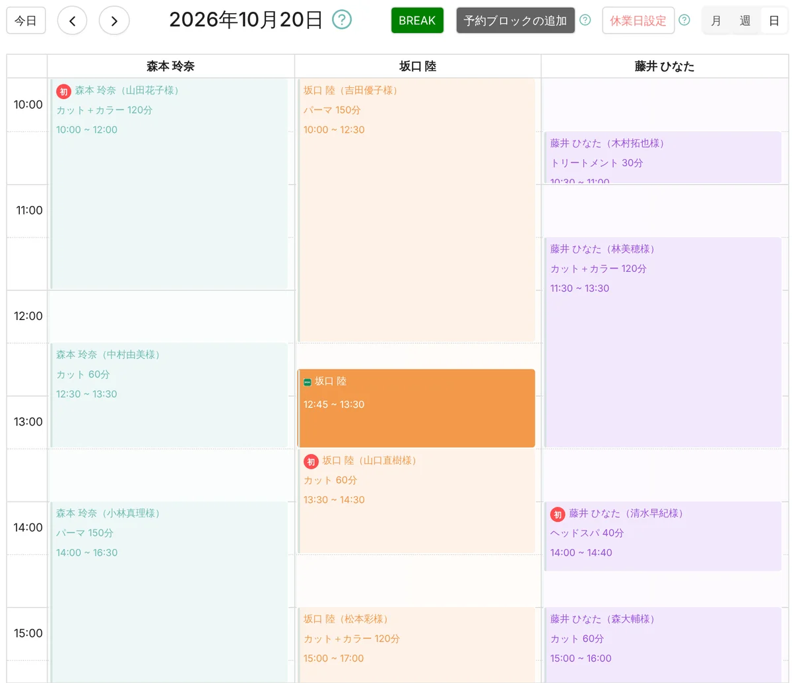The image size is (792, 683).
Task: Go to the previous day with the left chevron
Action: (73, 20)
